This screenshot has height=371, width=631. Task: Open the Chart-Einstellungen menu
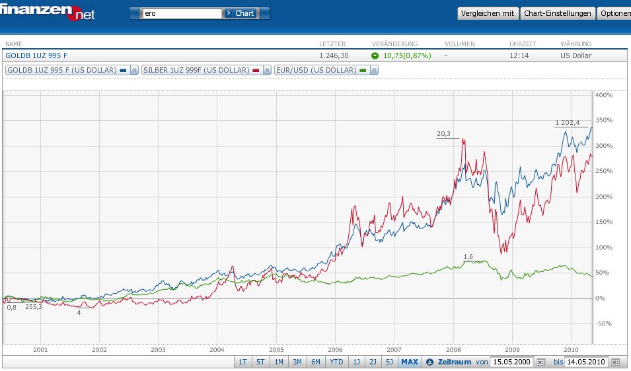coord(557,13)
